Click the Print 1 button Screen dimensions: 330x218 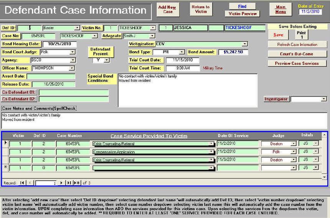click(301, 35)
